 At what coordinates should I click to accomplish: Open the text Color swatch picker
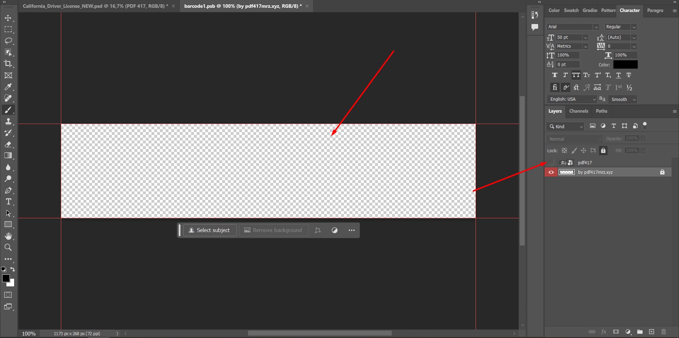pos(625,65)
